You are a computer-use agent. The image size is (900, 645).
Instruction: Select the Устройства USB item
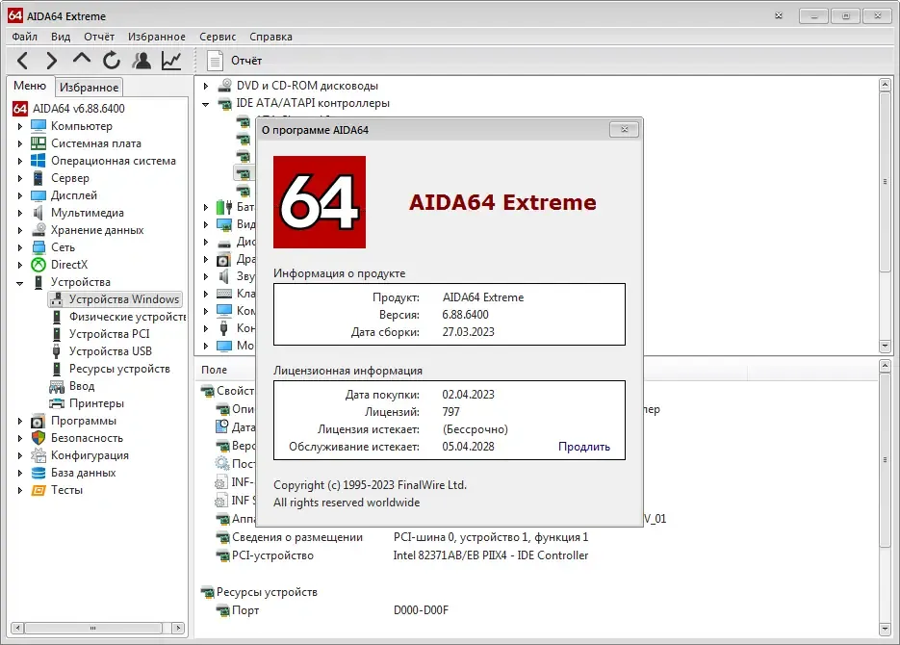pos(110,351)
